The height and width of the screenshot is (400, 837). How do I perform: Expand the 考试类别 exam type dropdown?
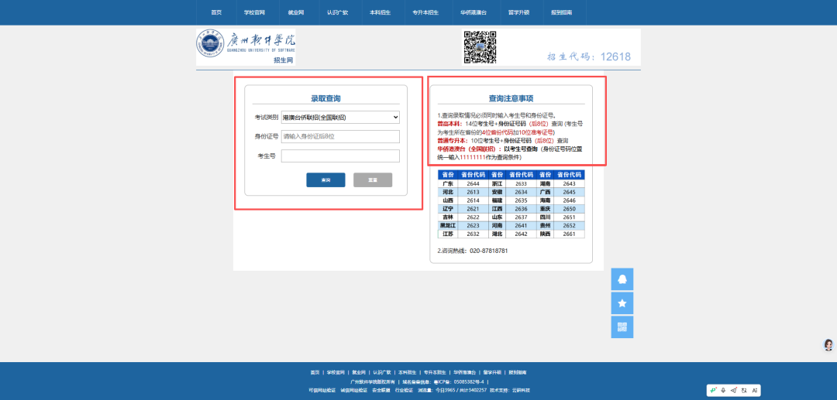340,117
